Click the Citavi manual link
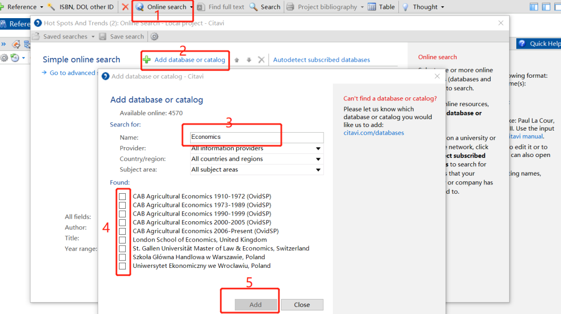 click(x=526, y=136)
